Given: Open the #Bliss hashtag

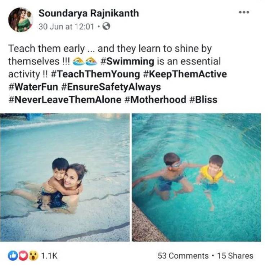Looking at the screenshot, I should tap(203, 99).
